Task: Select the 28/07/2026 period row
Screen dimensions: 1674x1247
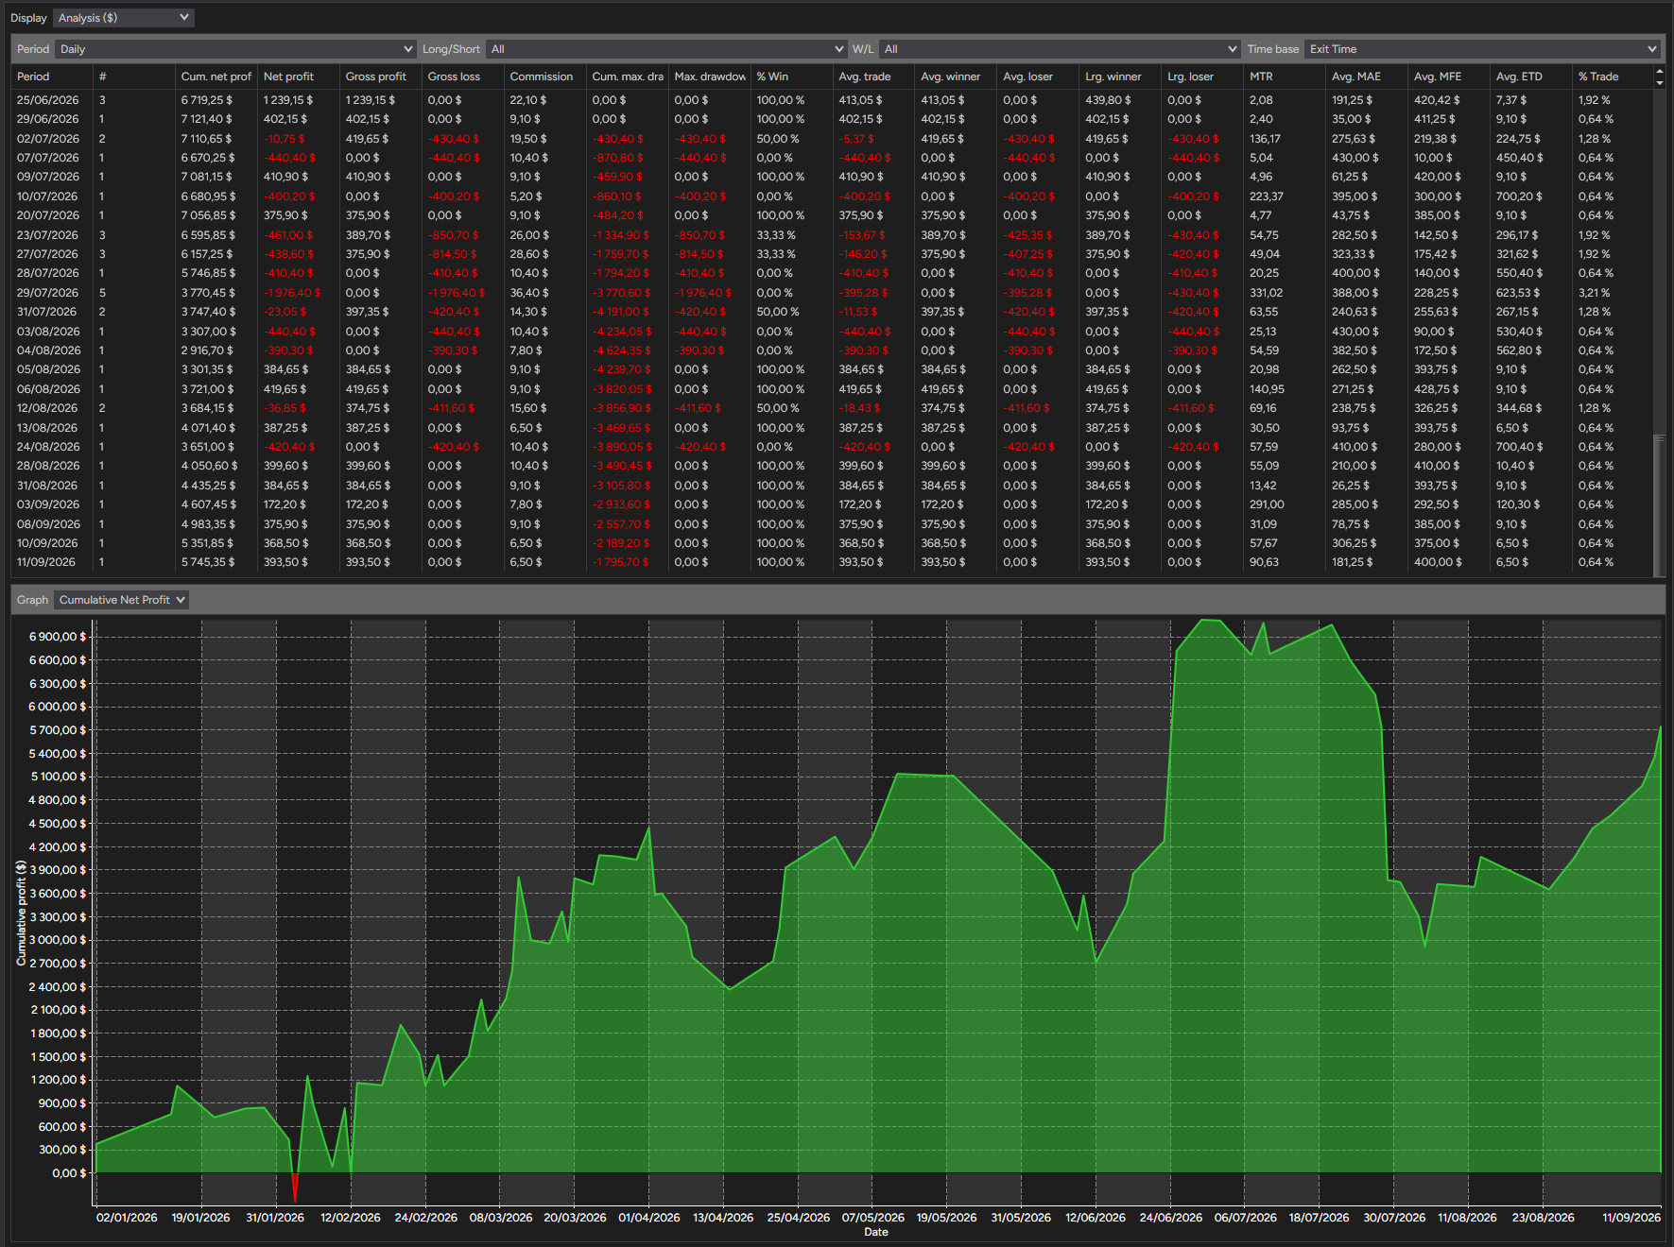Action: pos(833,273)
